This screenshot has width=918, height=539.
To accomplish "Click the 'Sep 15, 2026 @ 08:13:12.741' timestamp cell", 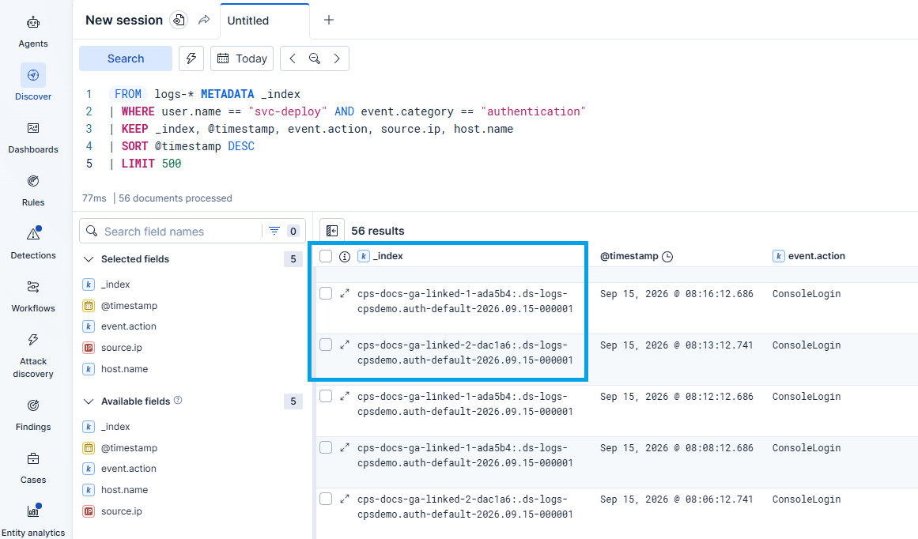I will click(x=676, y=345).
